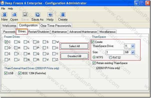
Task: Toggle the USB thaw checkbox
Action: click(6, 73)
